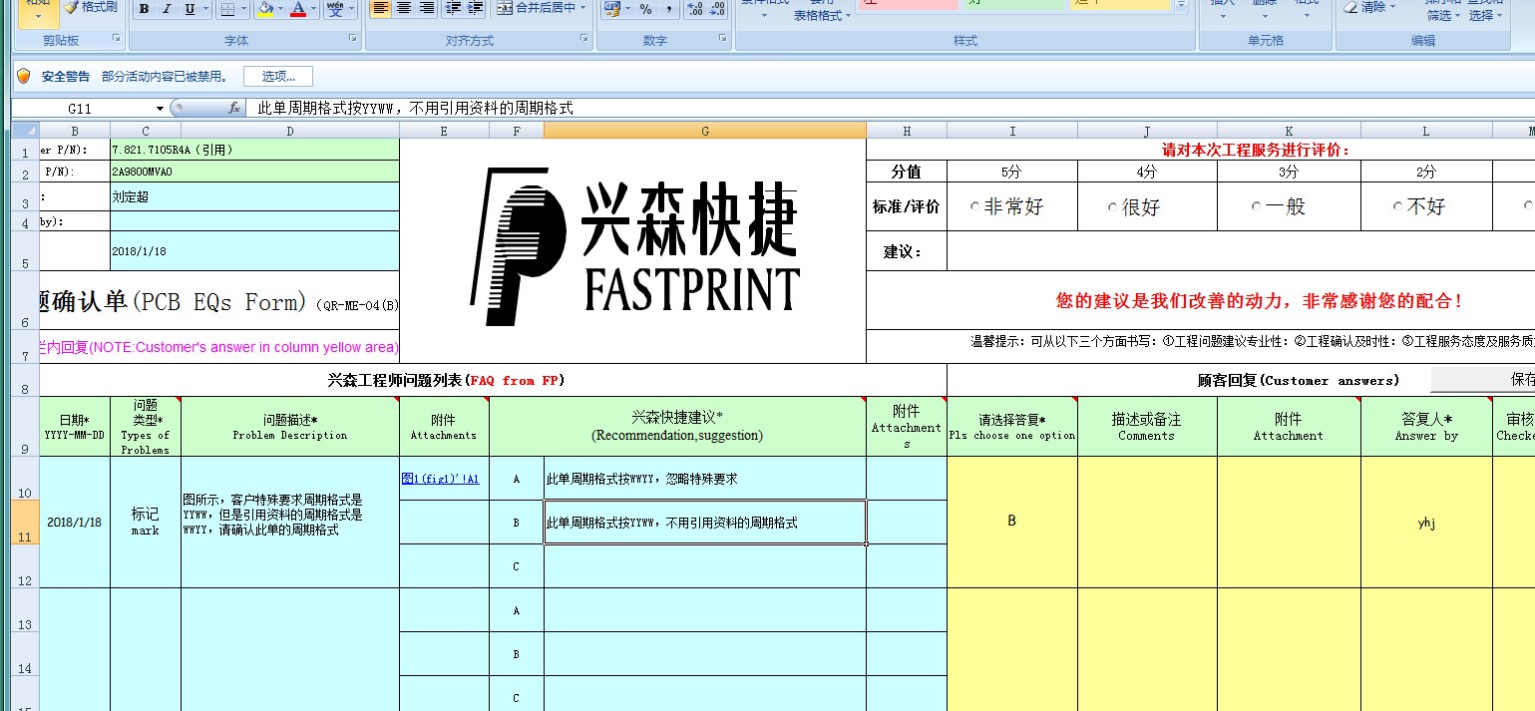
Task: Apply bold formatting with the B icon
Action: coord(144,9)
